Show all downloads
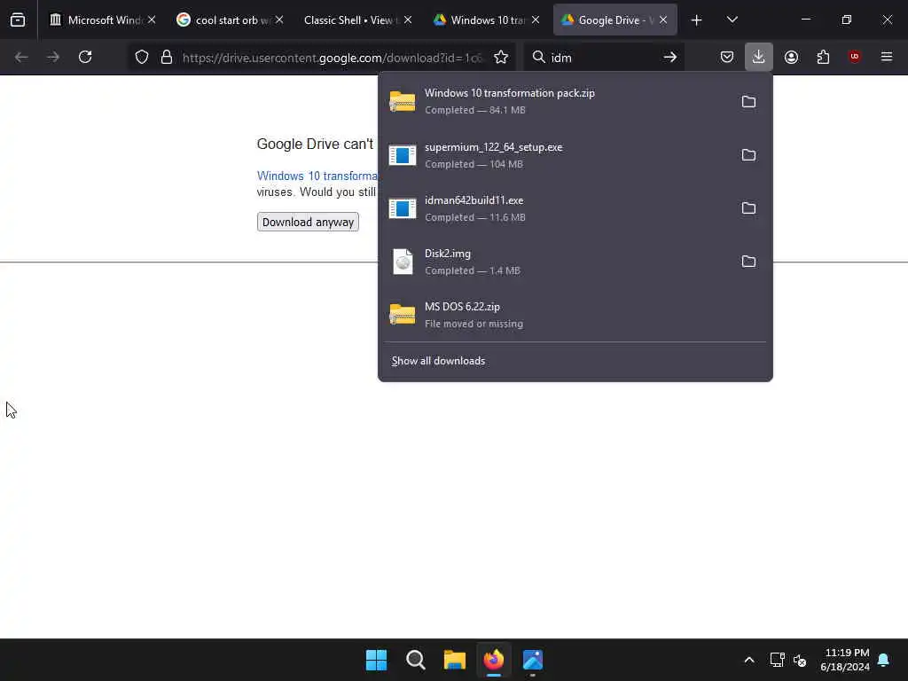The height and width of the screenshot is (681, 908). coord(438,362)
